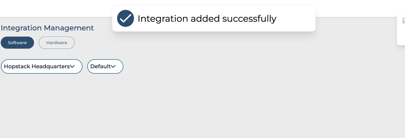
Task: Switch to the Hardware tab
Action: (57, 43)
